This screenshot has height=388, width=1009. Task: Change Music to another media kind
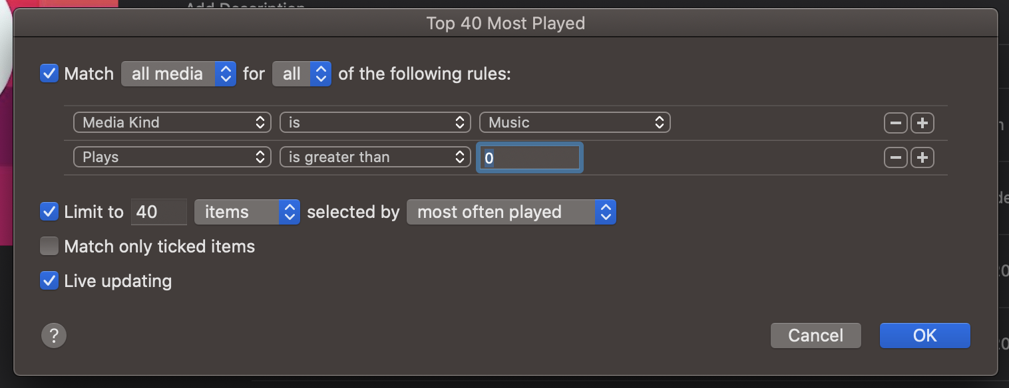coord(574,122)
